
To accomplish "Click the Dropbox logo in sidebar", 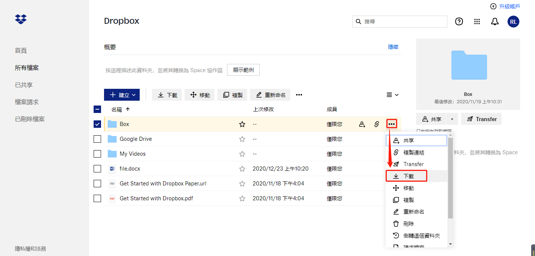I will [21, 19].
